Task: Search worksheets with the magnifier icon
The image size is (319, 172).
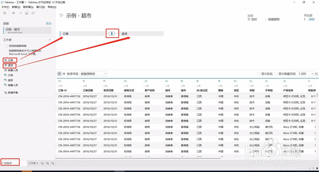Action: coord(50,40)
